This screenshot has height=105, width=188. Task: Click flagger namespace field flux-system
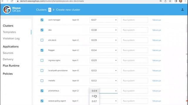point(135,50)
